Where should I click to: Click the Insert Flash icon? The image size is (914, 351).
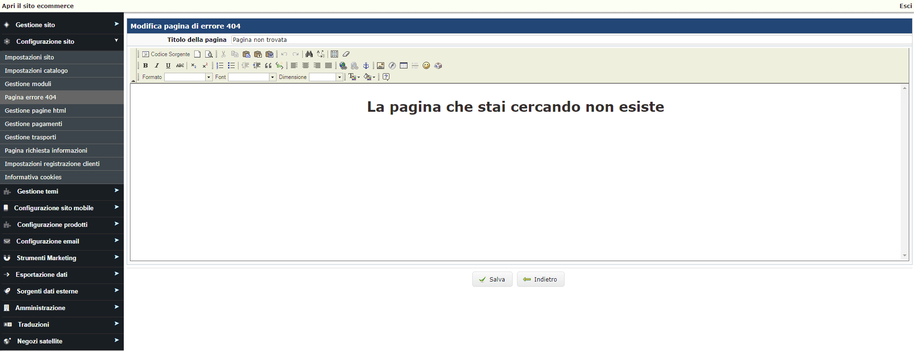[392, 66]
